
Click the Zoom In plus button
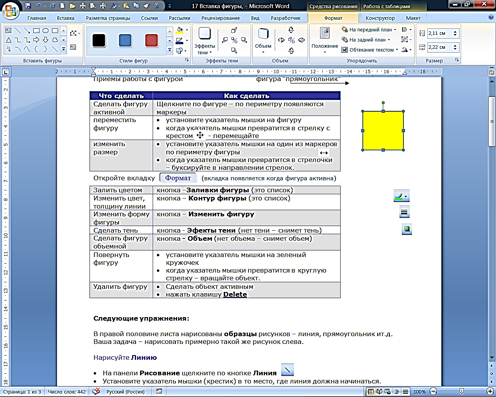point(489,392)
